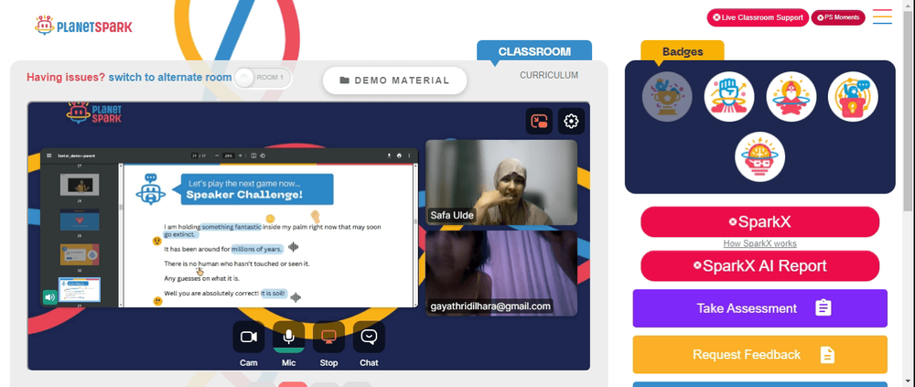The width and height of the screenshot is (915, 387).
Task: Open video settings gear icon
Action: (571, 122)
